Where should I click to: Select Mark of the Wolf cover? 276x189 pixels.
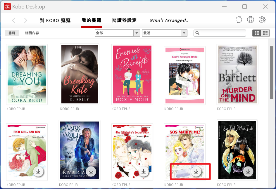pos(80,150)
